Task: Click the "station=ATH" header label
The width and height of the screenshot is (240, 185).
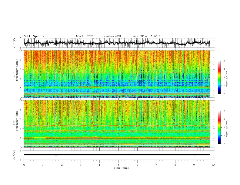Action: (112, 36)
